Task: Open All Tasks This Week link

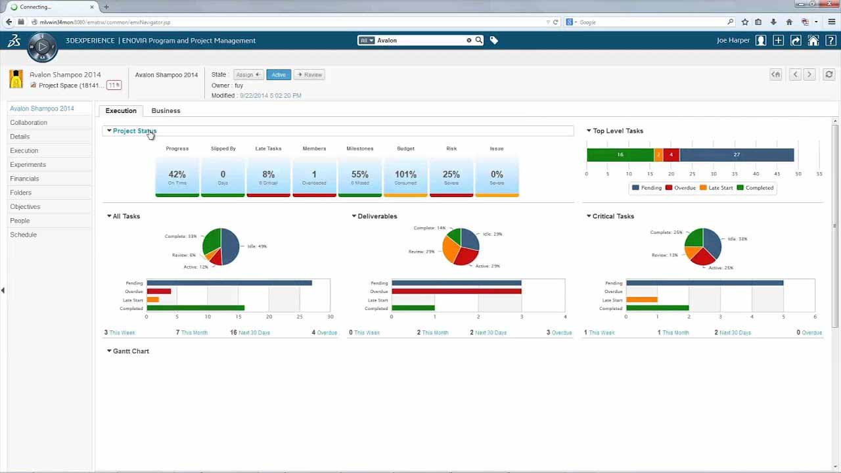Action: click(x=122, y=333)
